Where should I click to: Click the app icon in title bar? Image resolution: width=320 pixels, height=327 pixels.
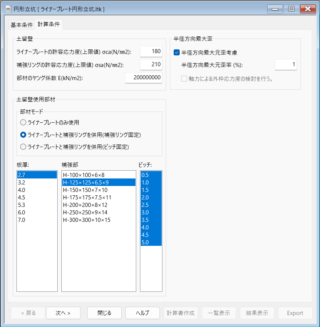(x=8, y=9)
